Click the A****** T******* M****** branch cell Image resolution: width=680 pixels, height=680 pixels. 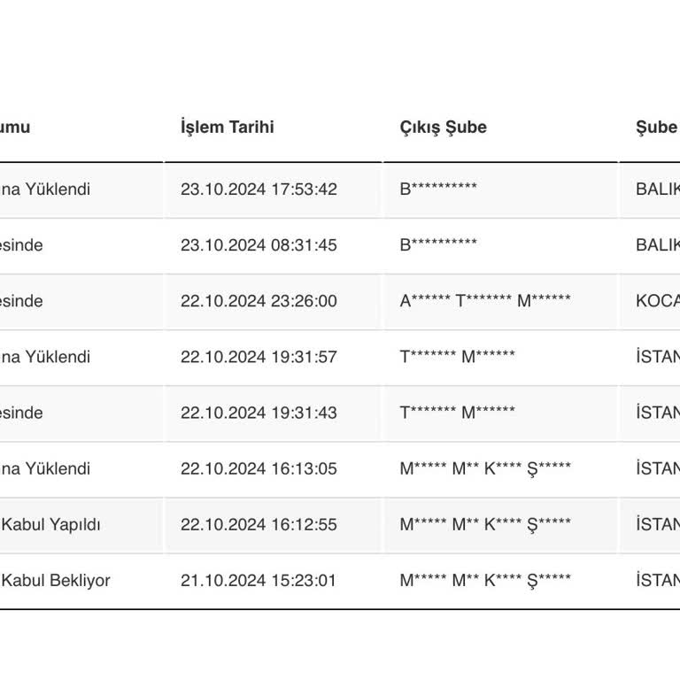point(485,301)
